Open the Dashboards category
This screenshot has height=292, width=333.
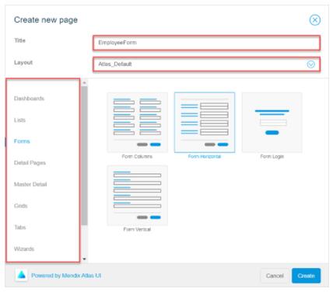pos(29,99)
